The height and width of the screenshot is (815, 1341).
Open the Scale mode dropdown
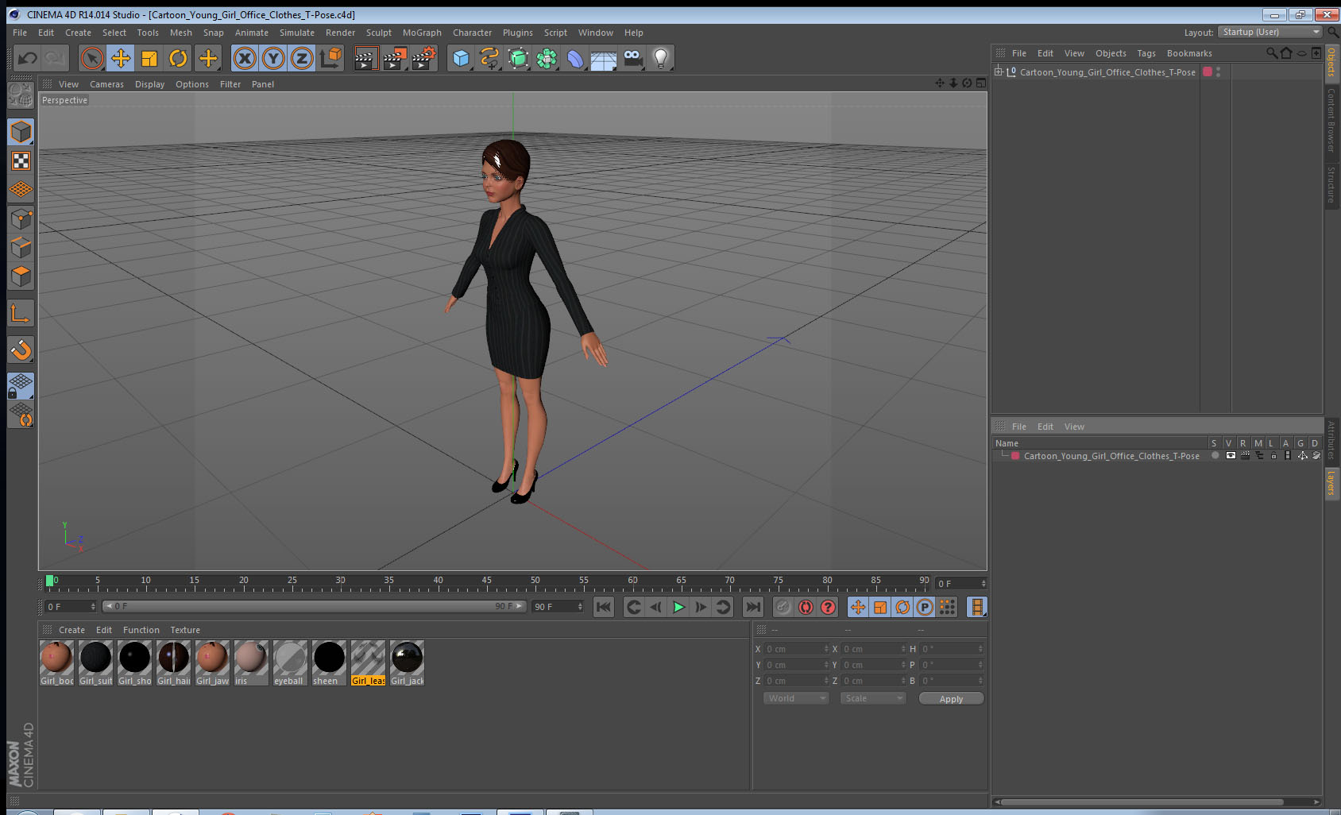point(873,698)
